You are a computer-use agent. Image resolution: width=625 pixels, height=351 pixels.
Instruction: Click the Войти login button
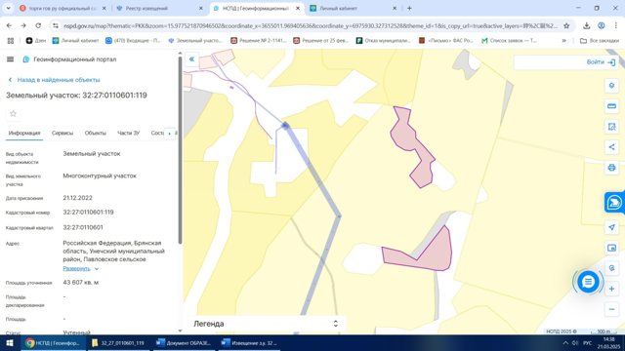pyautogui.click(x=601, y=62)
